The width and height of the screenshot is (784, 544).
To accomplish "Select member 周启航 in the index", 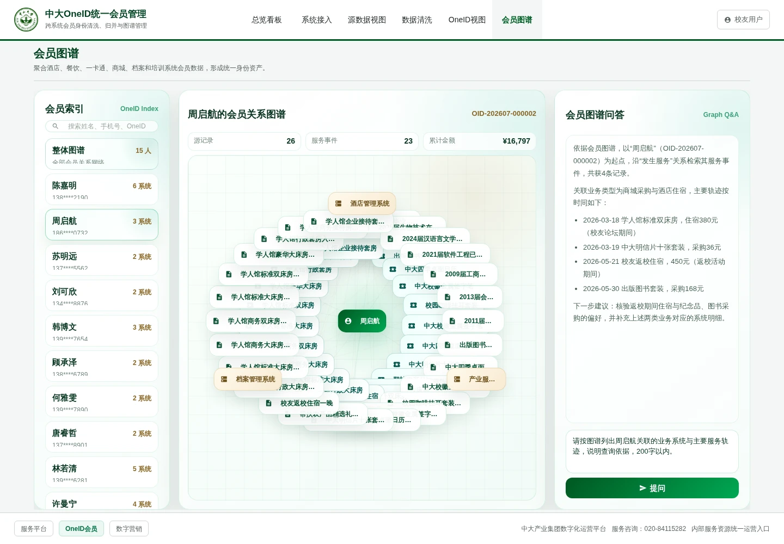I will click(102, 225).
